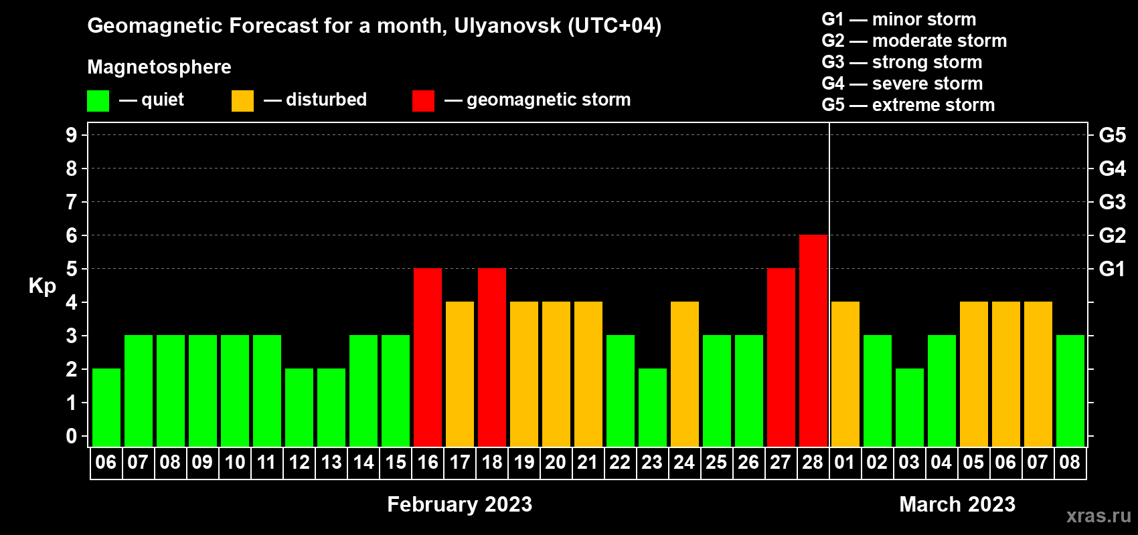Click the March 2023 month label
Viewport: 1138px width, 535px height.
click(957, 504)
